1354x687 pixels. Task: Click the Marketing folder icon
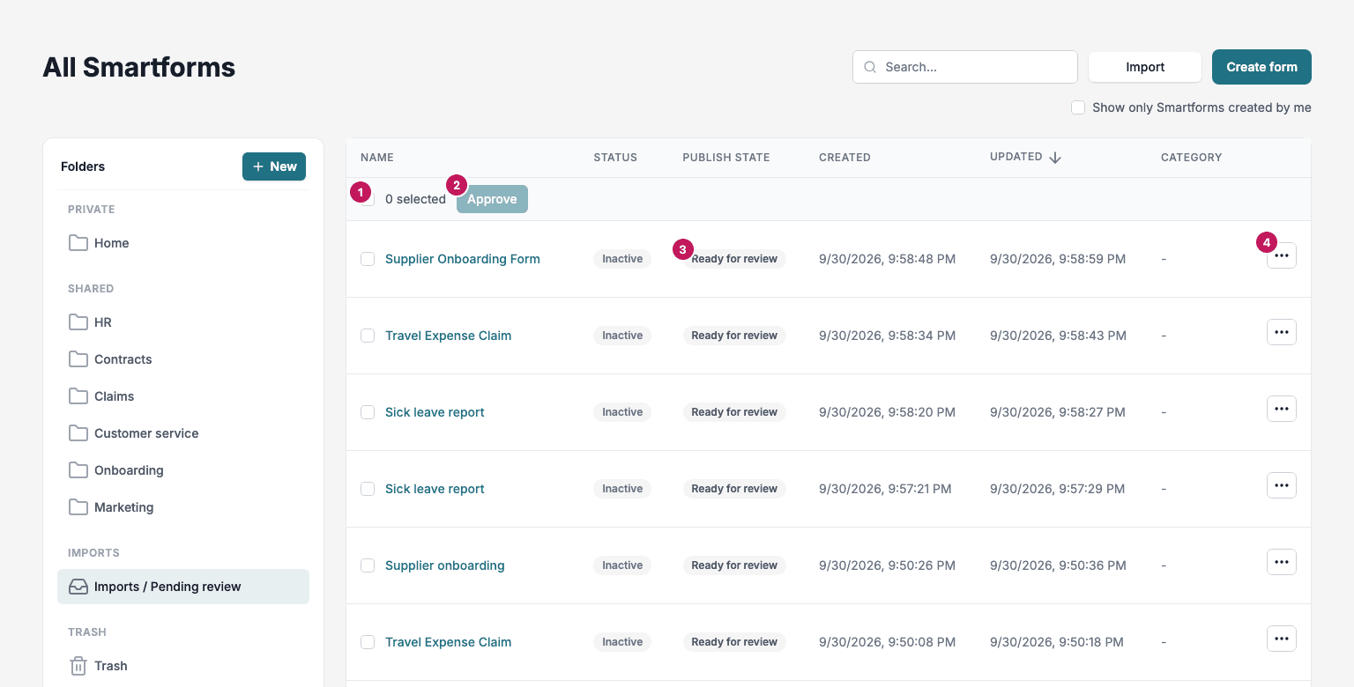click(78, 507)
